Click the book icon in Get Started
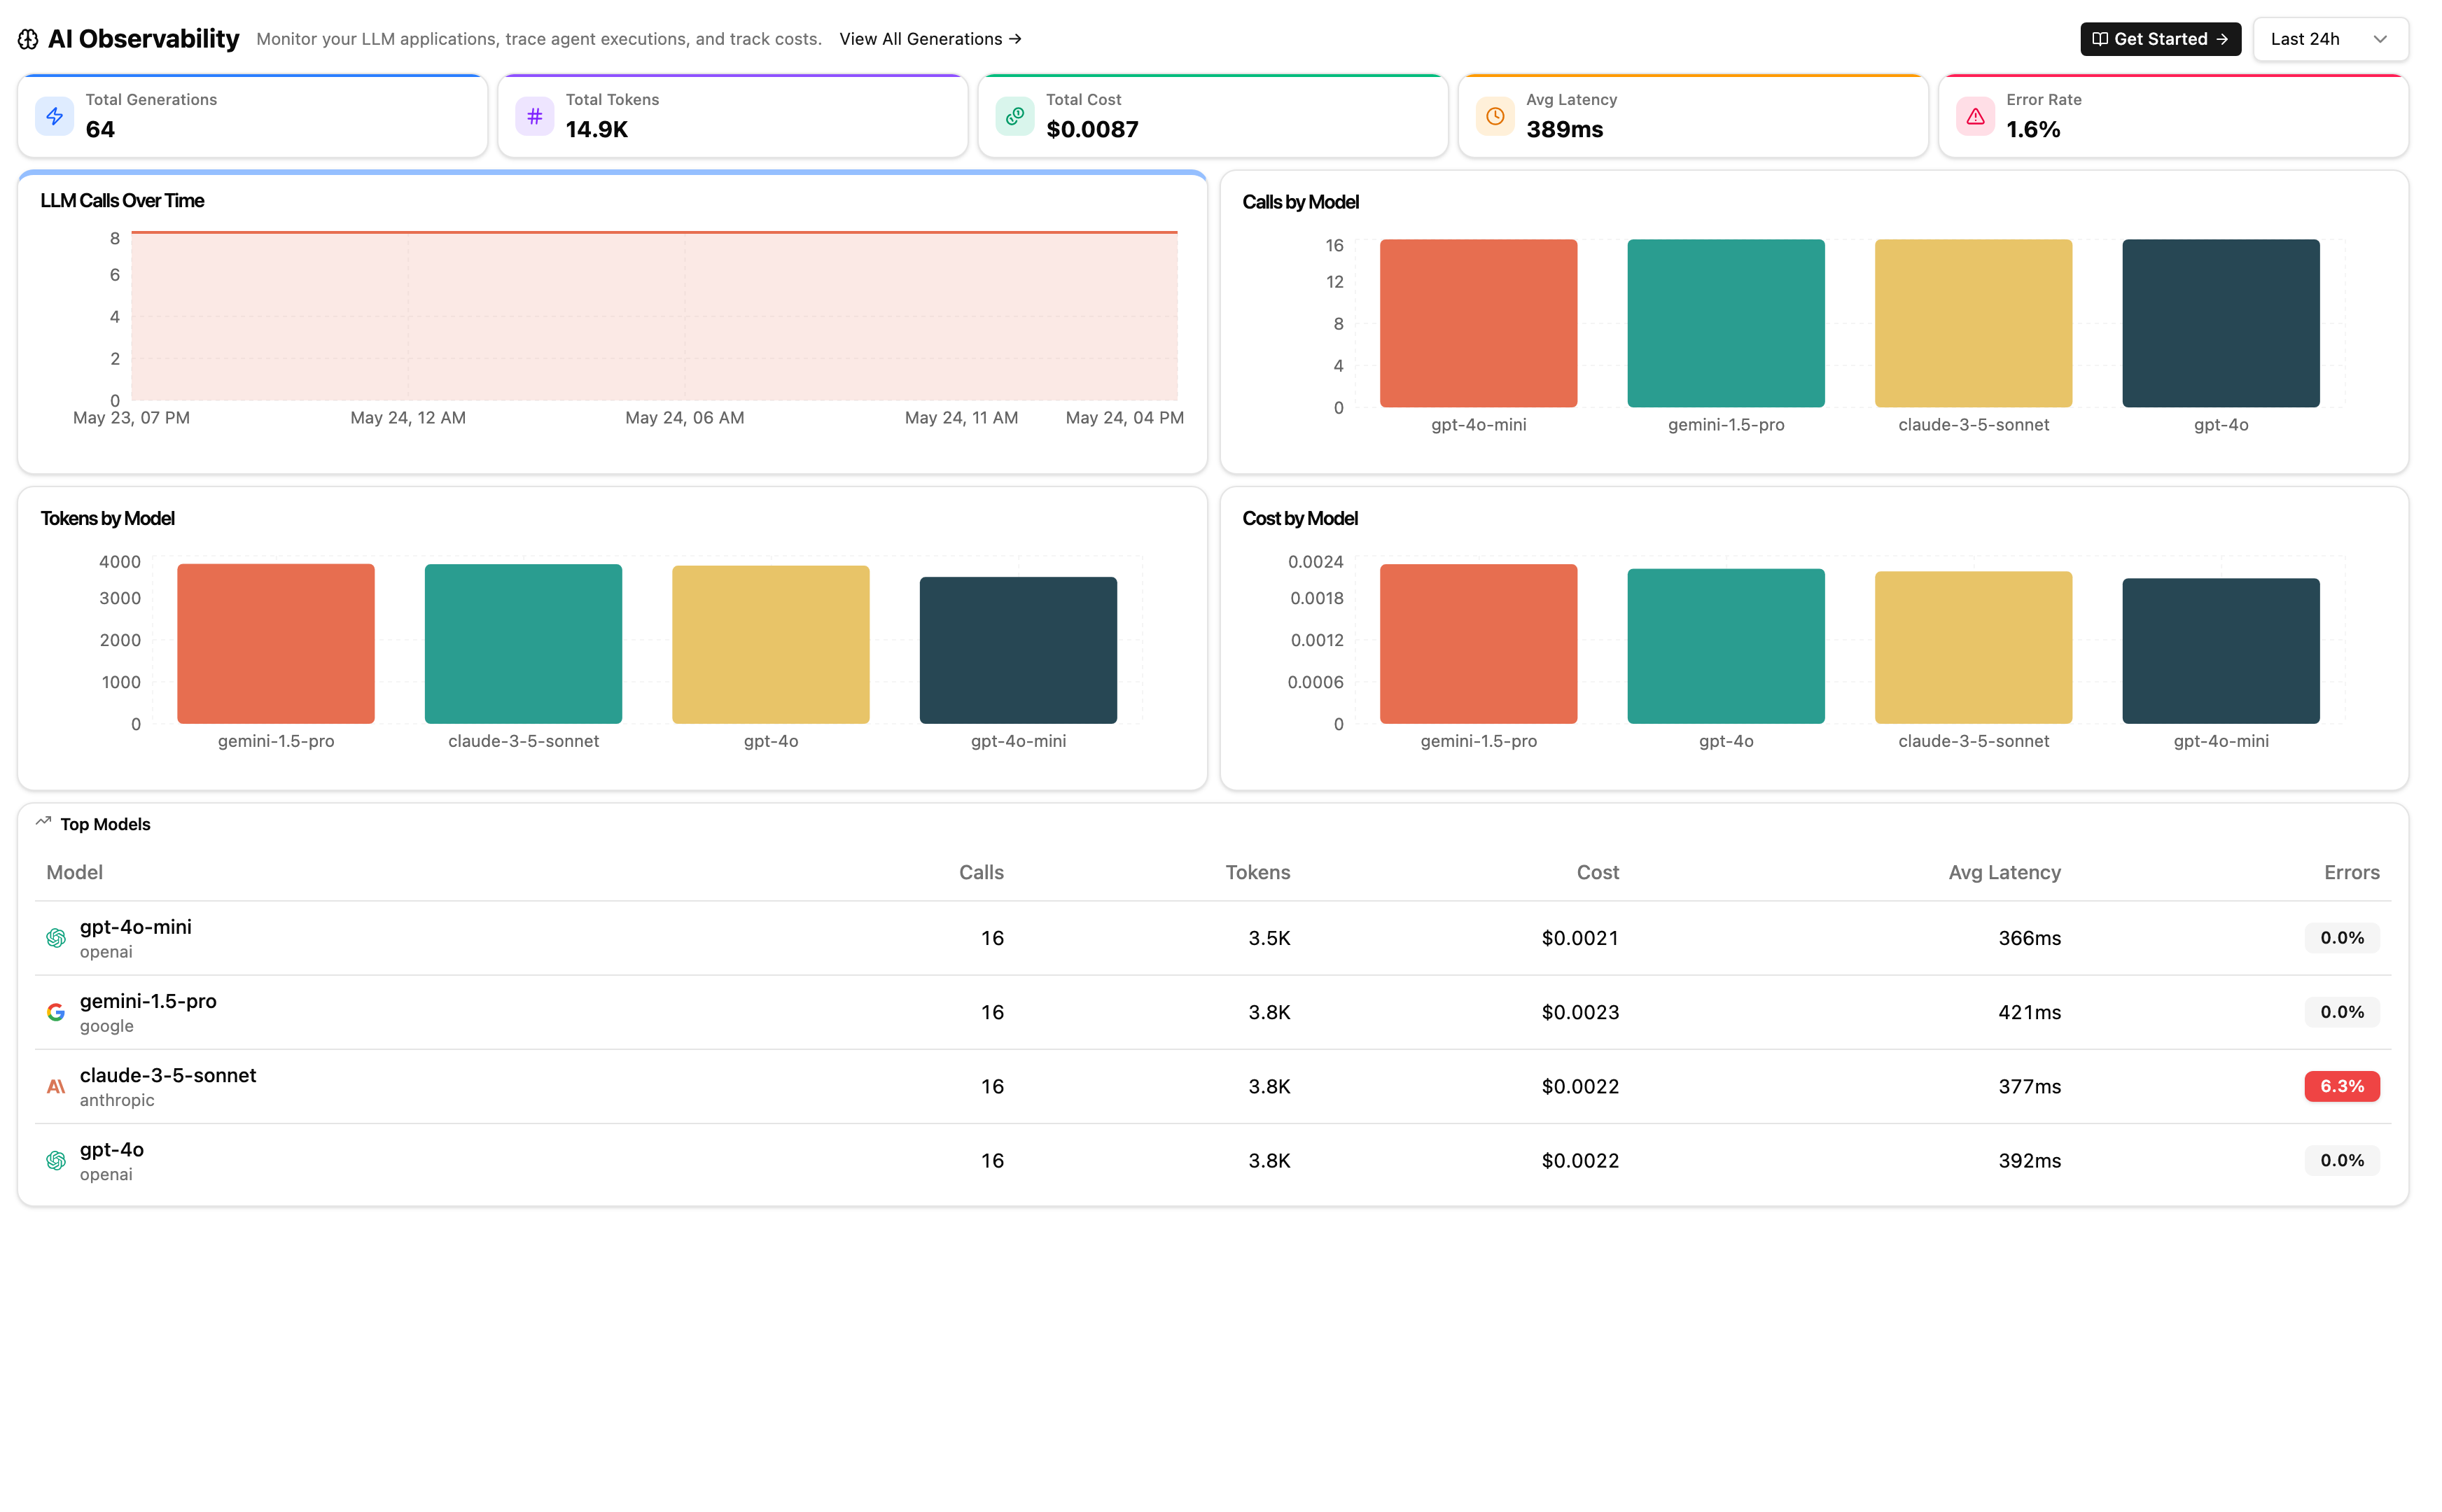This screenshot has height=1512, width=2442. pyautogui.click(x=2100, y=39)
